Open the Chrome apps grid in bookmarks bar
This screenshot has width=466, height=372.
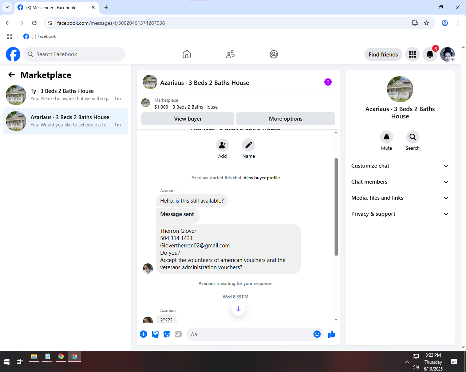click(9, 36)
